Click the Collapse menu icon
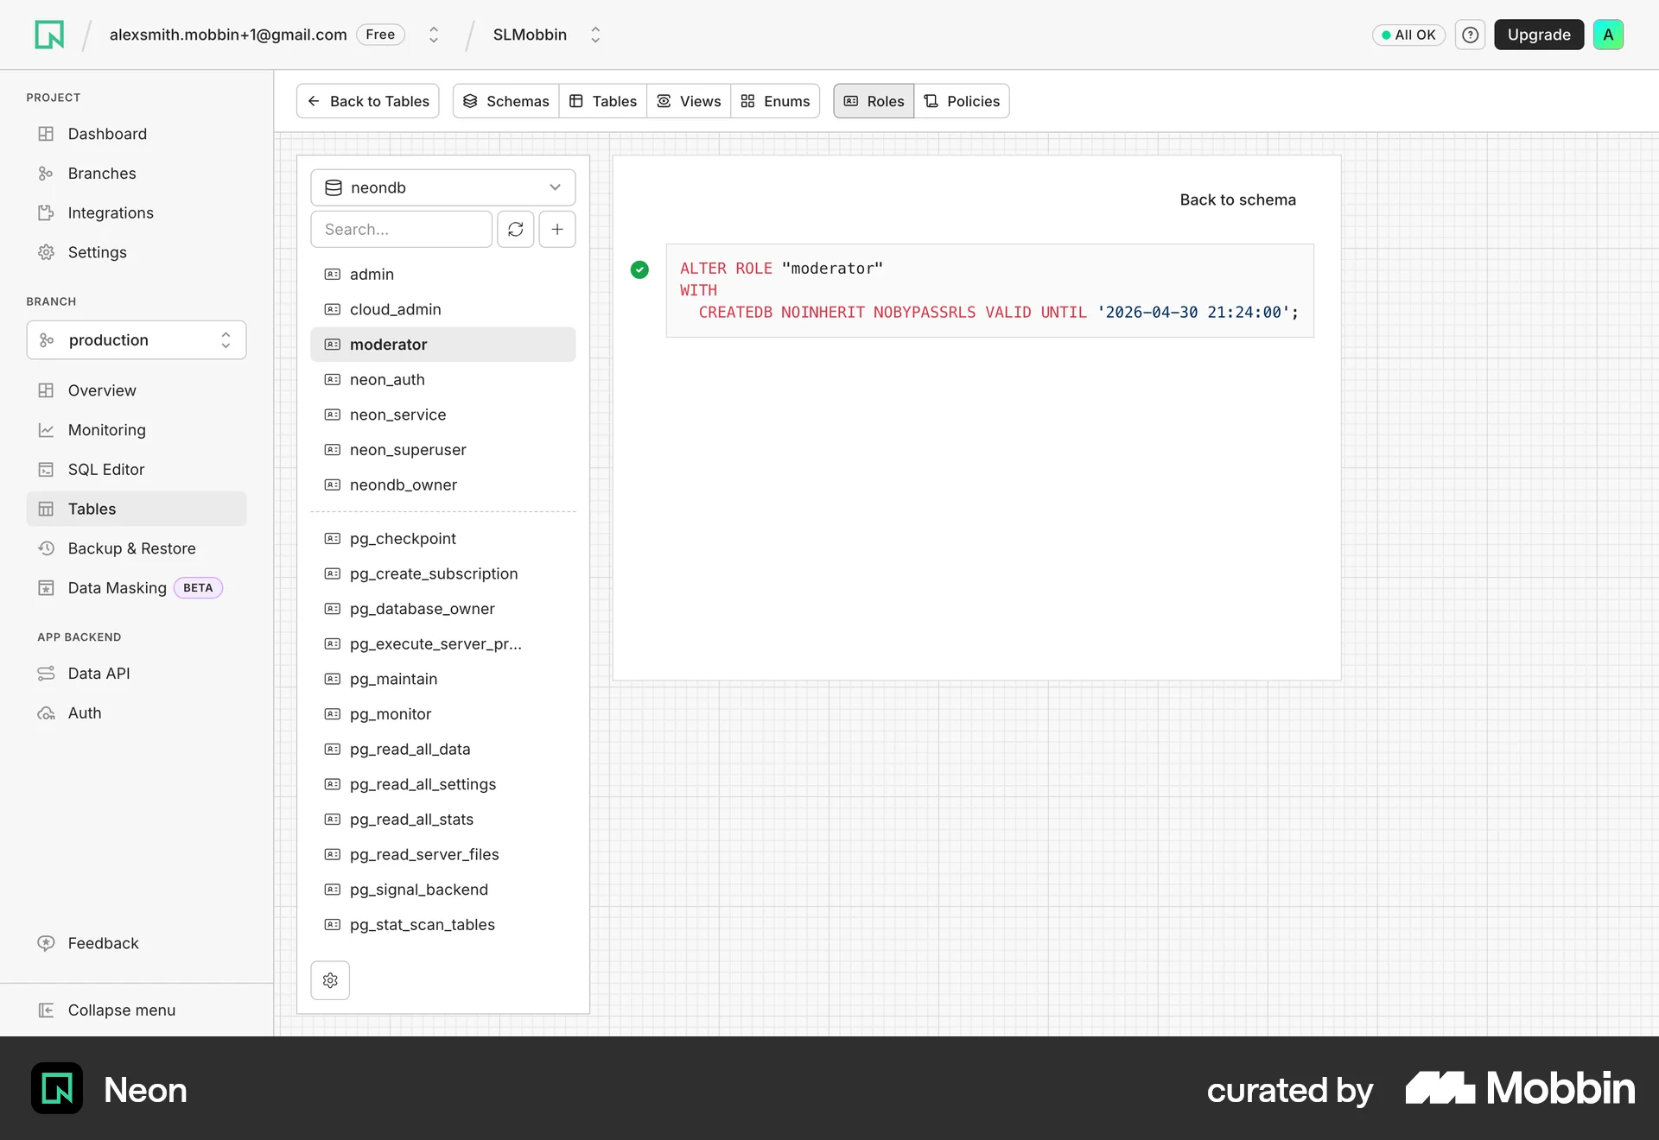 pos(47,1010)
